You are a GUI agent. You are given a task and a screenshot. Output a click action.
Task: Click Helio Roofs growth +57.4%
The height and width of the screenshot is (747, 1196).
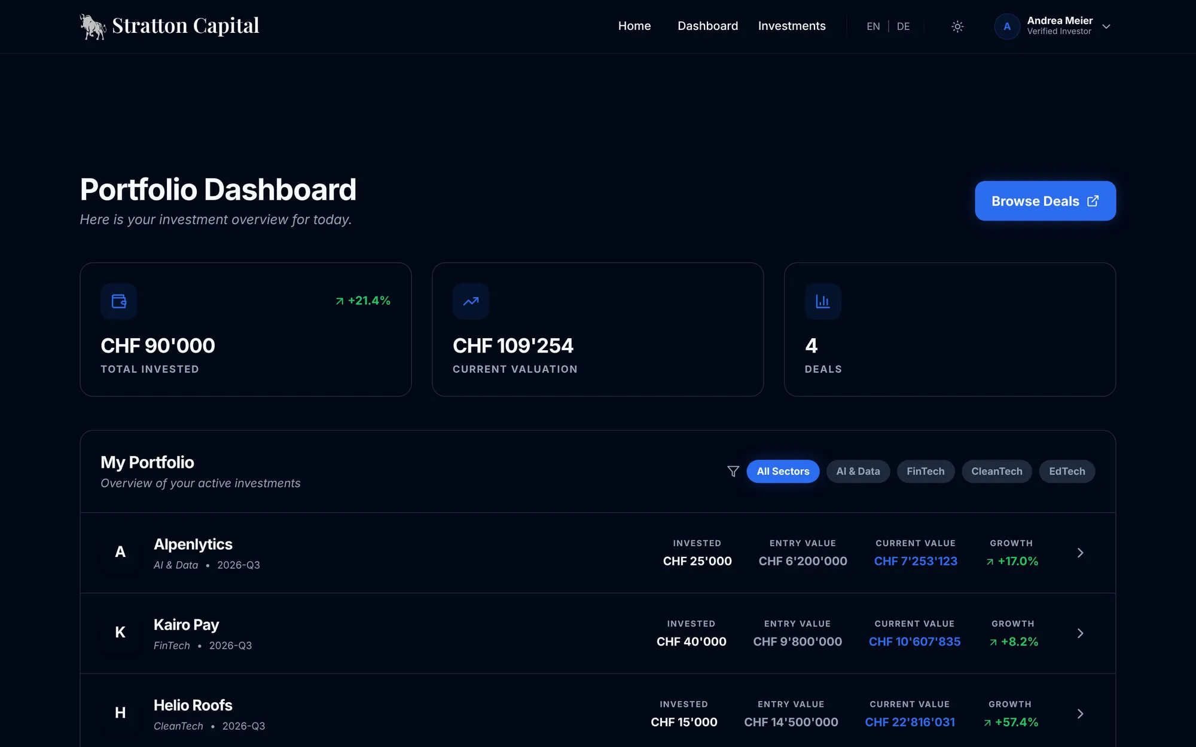(x=1011, y=722)
